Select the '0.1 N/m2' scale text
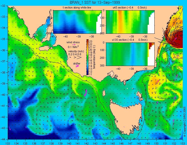The height and width of the screenshot is (145, 187). (x=73, y=47)
